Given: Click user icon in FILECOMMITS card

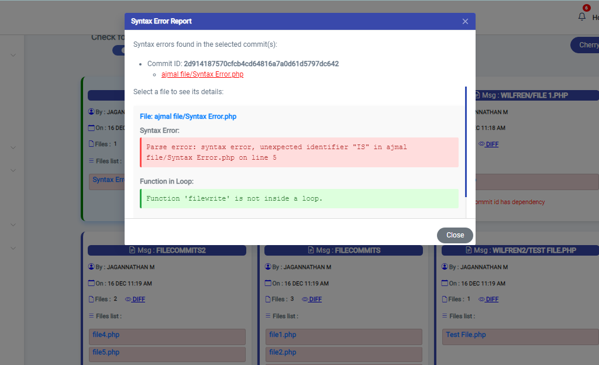Looking at the screenshot, I should [268, 267].
